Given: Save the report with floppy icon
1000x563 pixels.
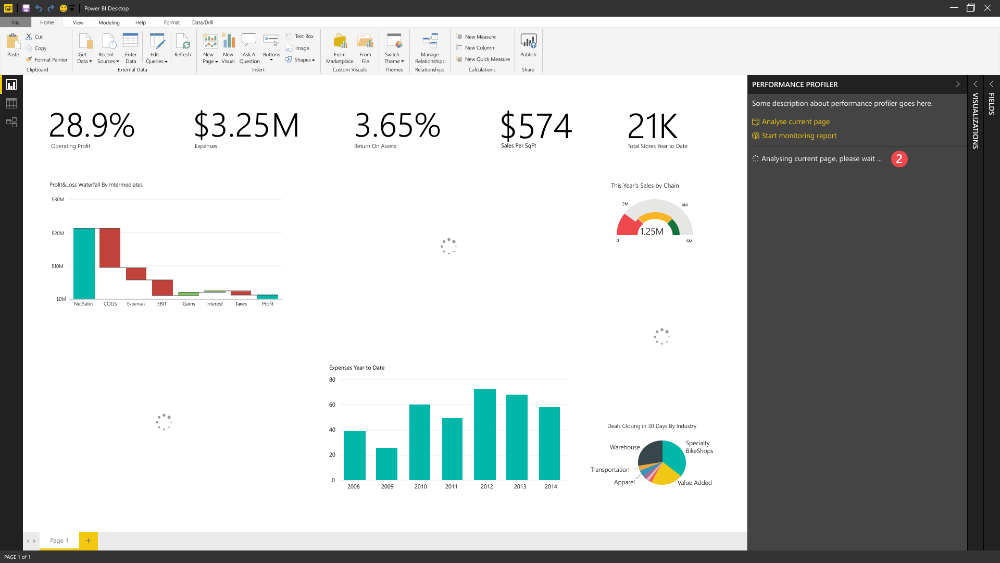Looking at the screenshot, I should click(26, 8).
